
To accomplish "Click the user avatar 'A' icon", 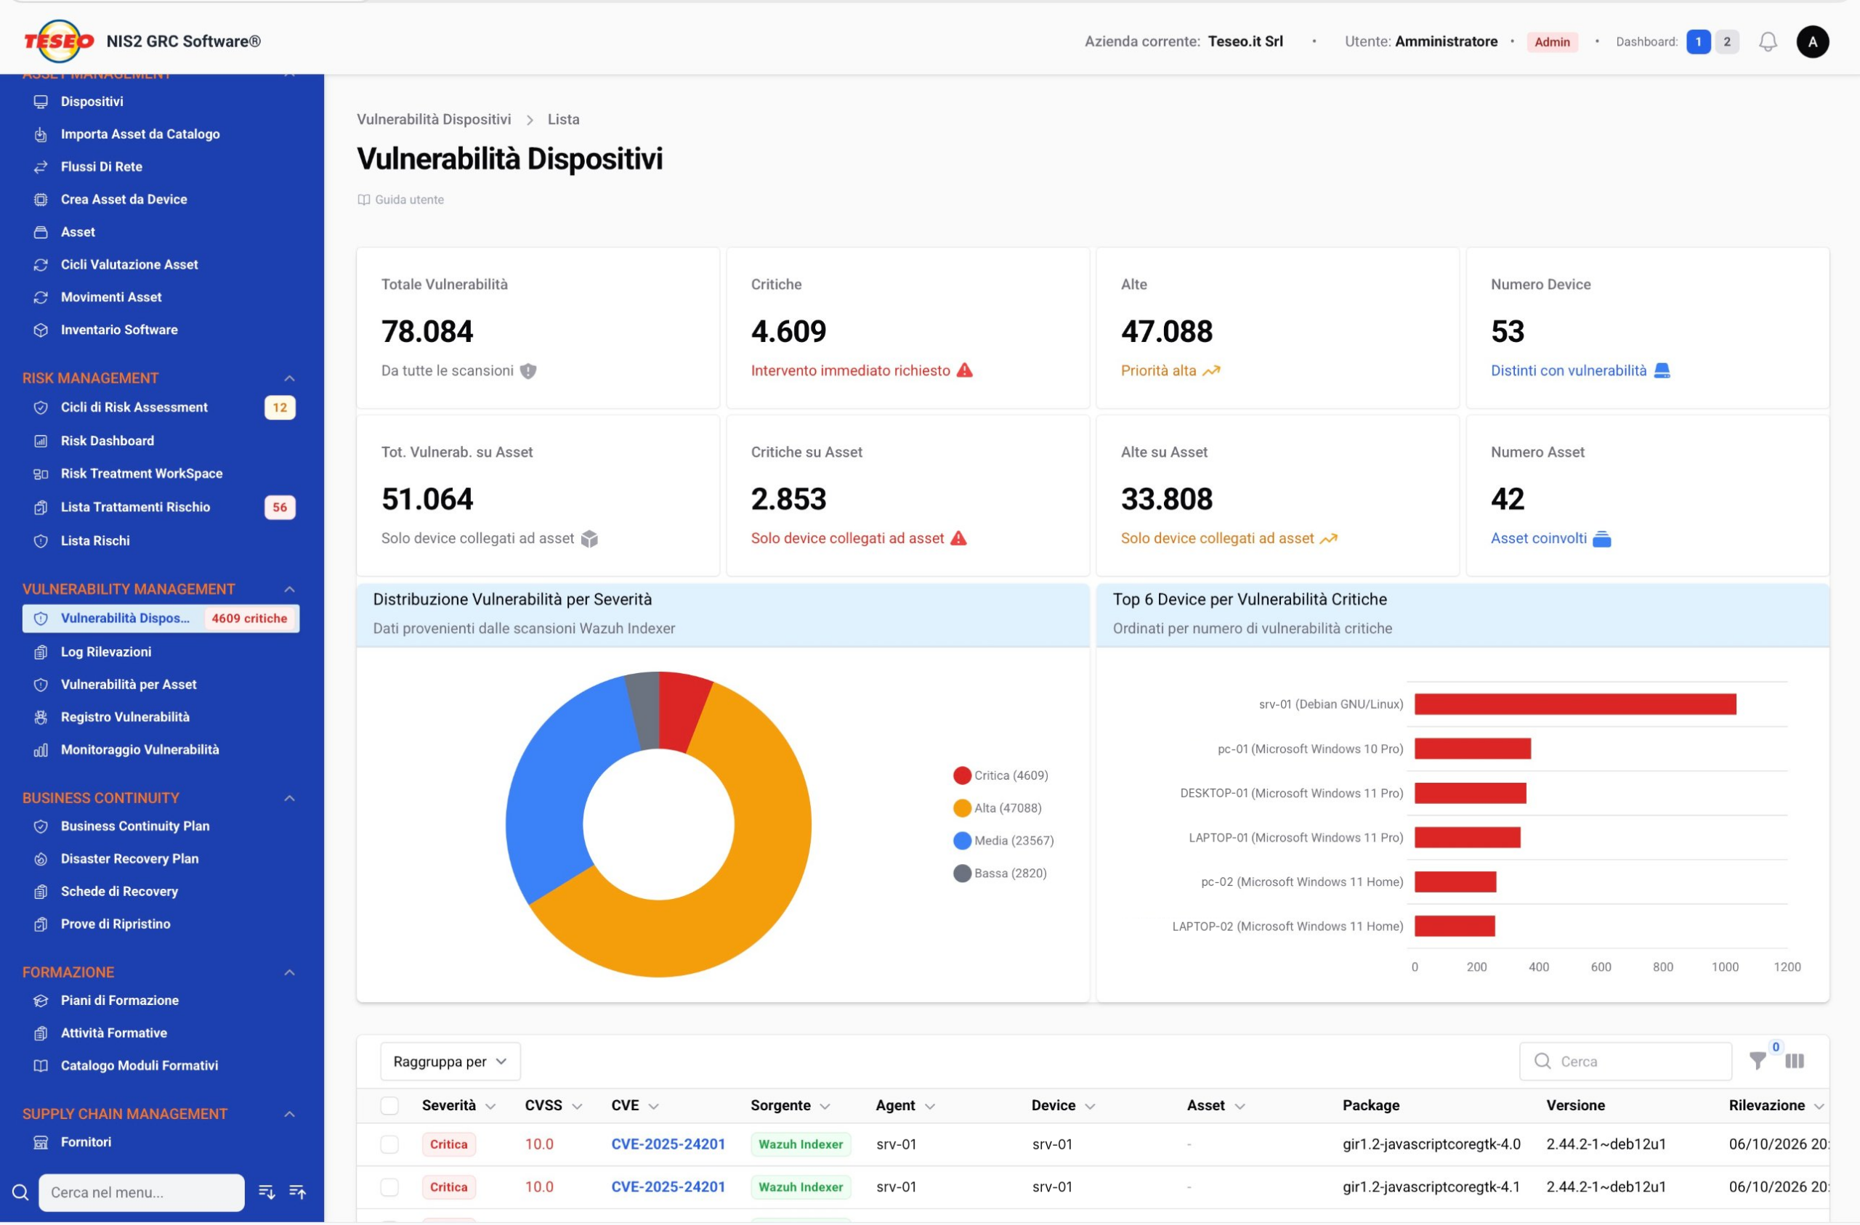I will (1812, 42).
